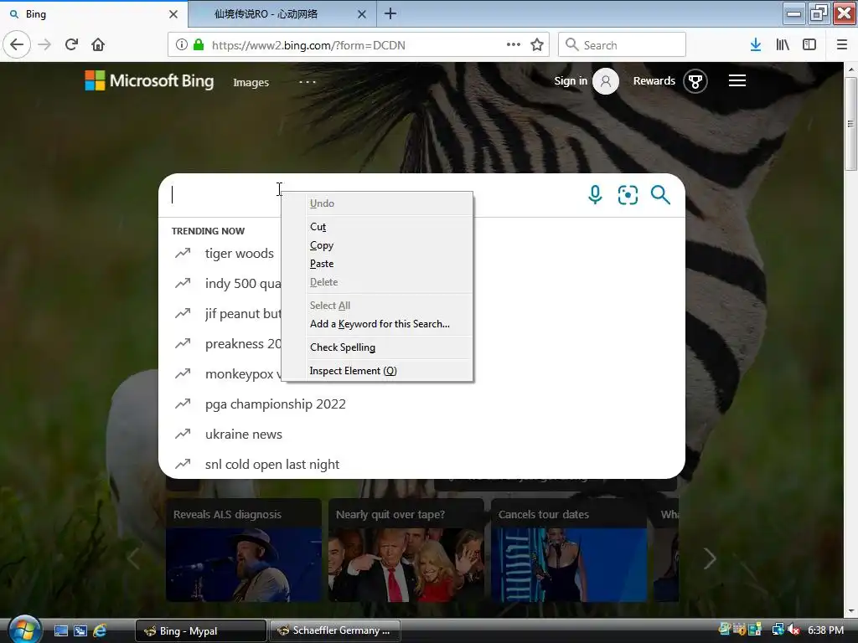Click the network tray icon
Screen dimensions: 858x643
coord(778,630)
